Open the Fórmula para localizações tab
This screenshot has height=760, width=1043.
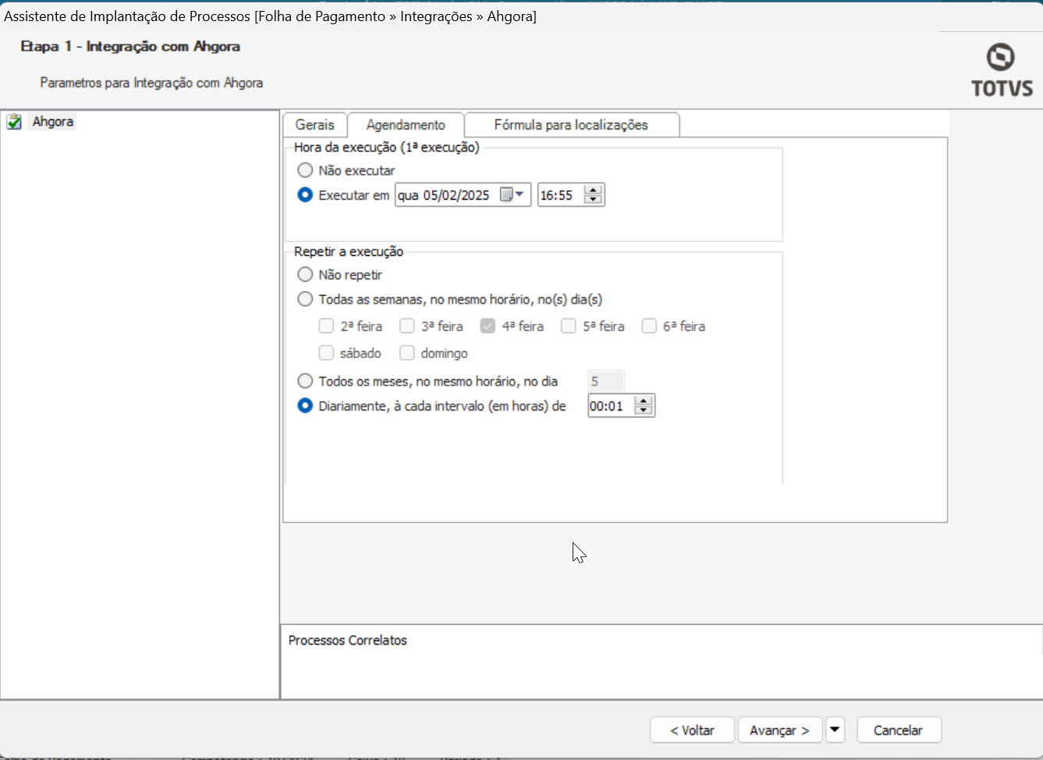point(571,125)
